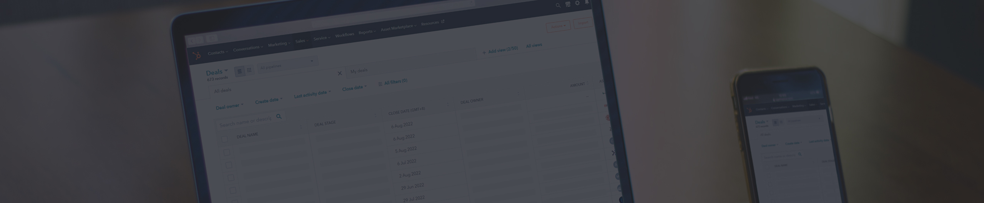Click the Add view (2/50) link
The height and width of the screenshot is (203, 984).
coord(500,51)
